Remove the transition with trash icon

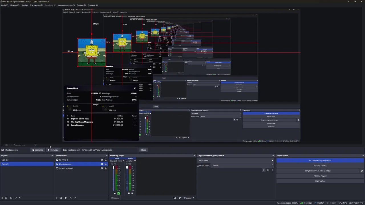pyautogui.click(x=268, y=170)
